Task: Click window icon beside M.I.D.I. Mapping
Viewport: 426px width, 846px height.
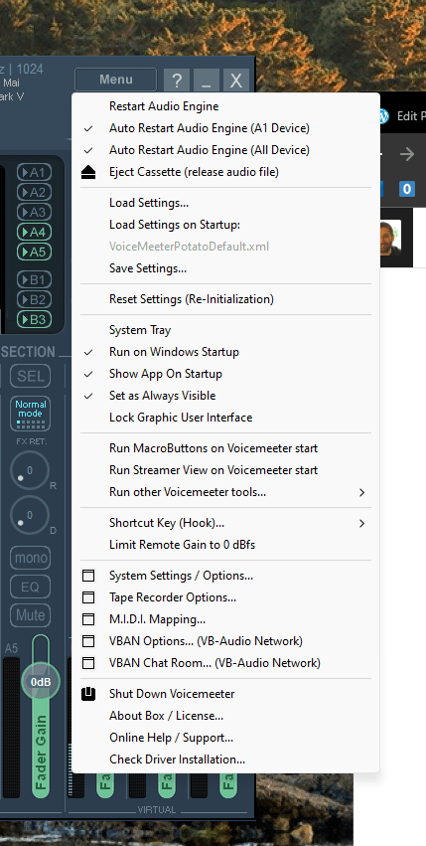Action: click(x=88, y=619)
